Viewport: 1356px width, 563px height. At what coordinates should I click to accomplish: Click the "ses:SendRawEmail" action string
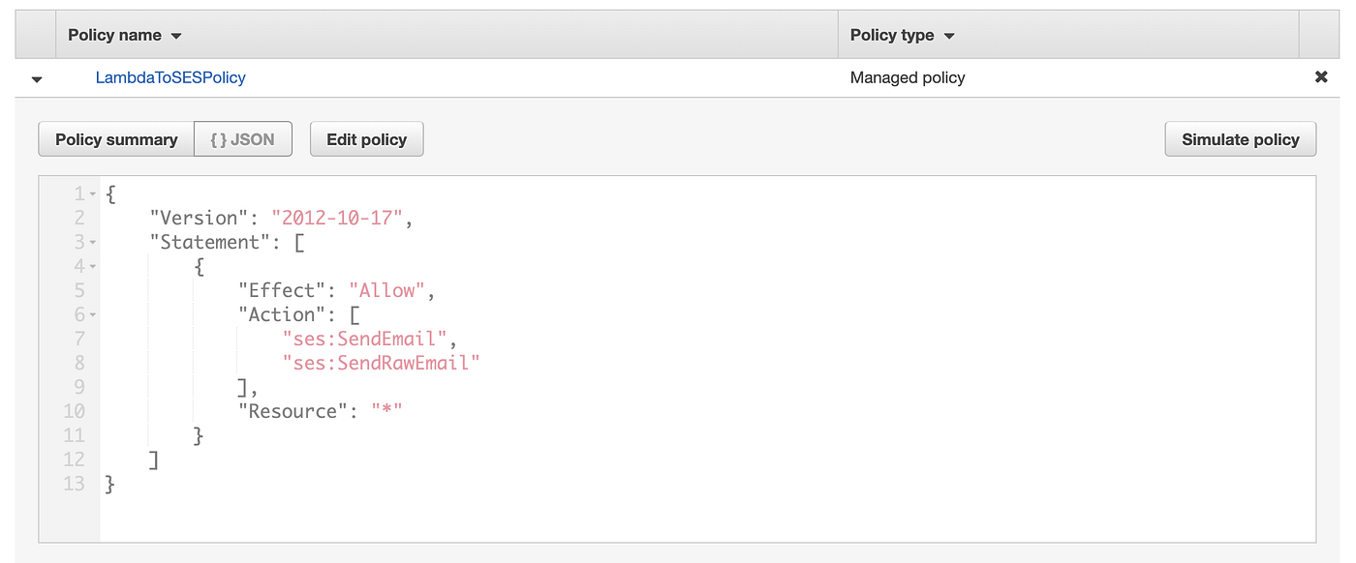pyautogui.click(x=382, y=363)
